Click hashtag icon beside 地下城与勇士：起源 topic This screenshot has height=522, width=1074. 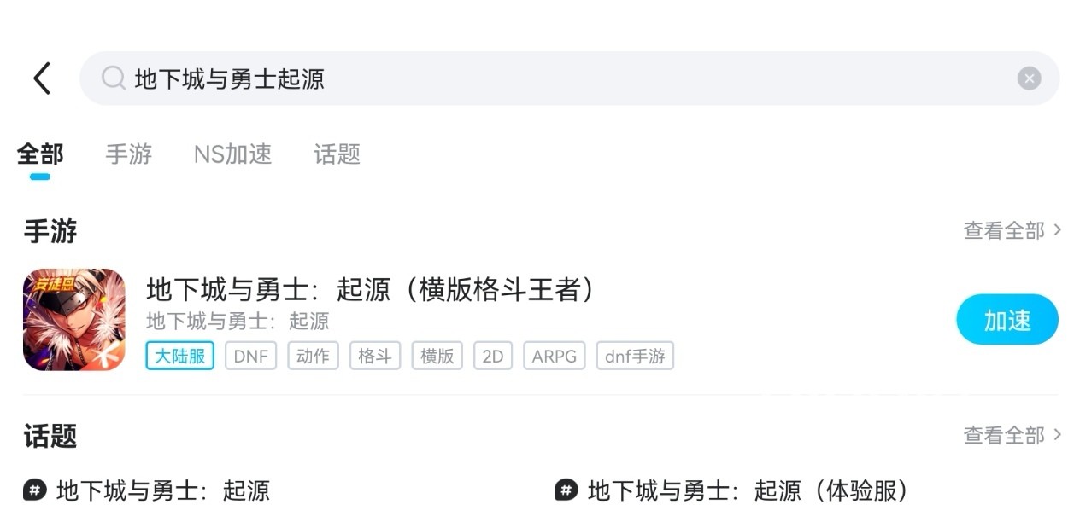(35, 490)
